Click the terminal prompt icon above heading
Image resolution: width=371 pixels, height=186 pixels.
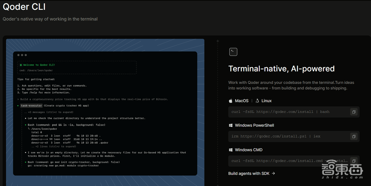coord(233,52)
